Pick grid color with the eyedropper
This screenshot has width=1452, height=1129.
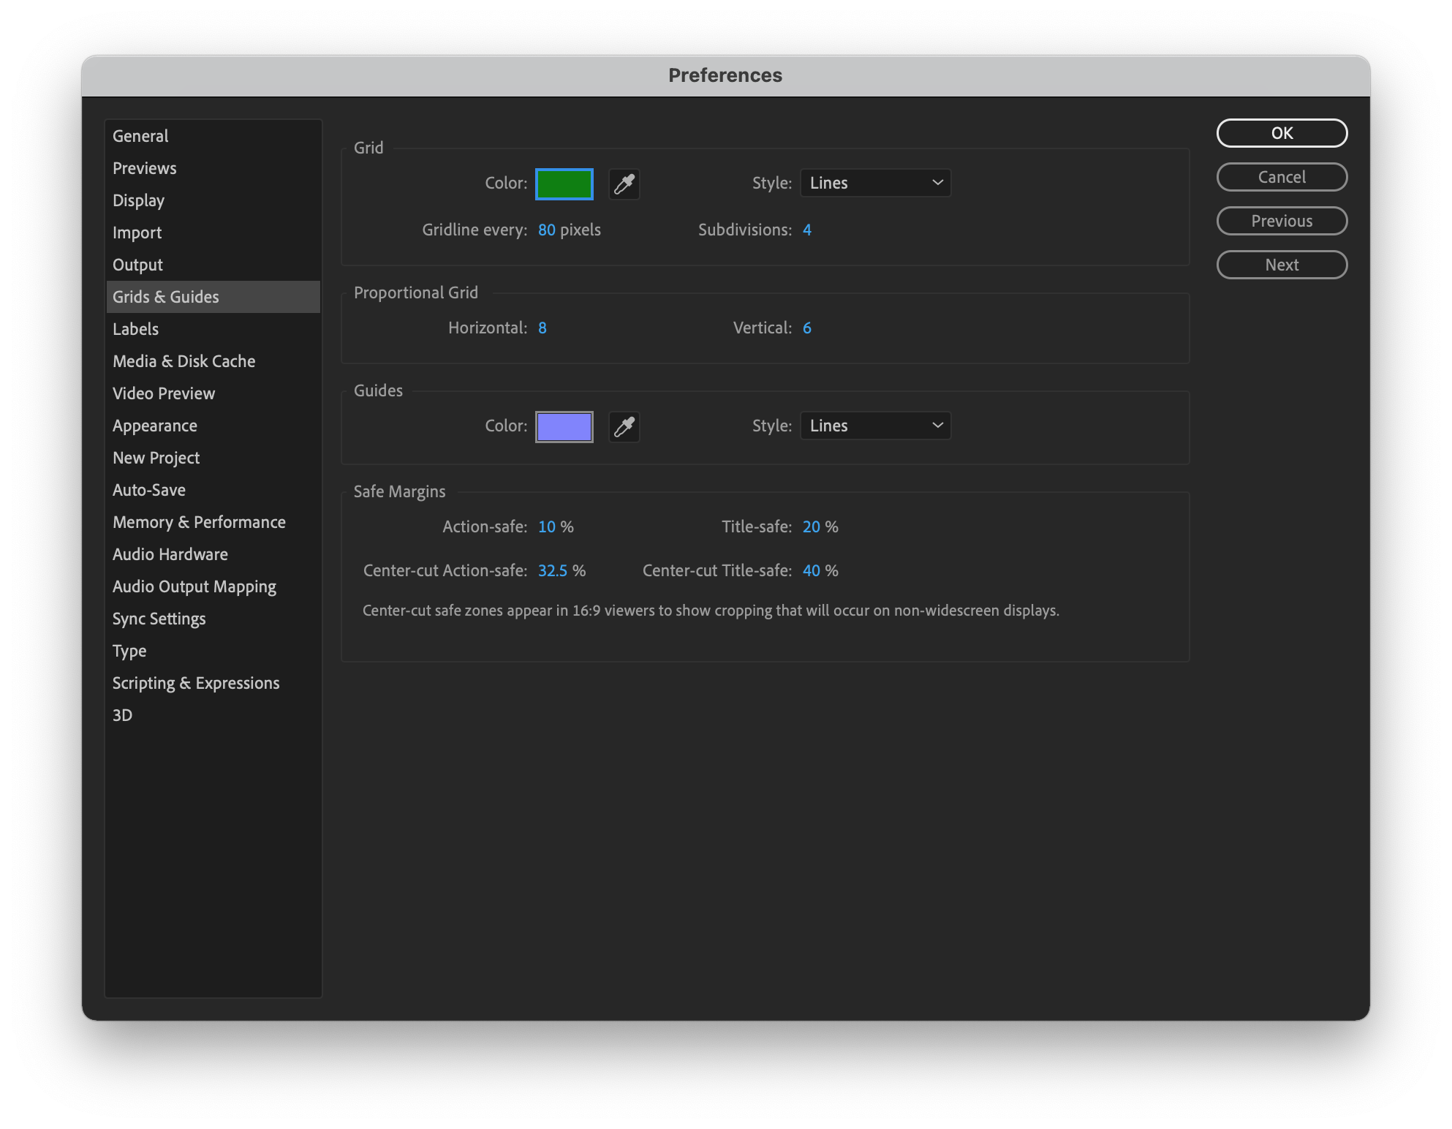pos(624,184)
